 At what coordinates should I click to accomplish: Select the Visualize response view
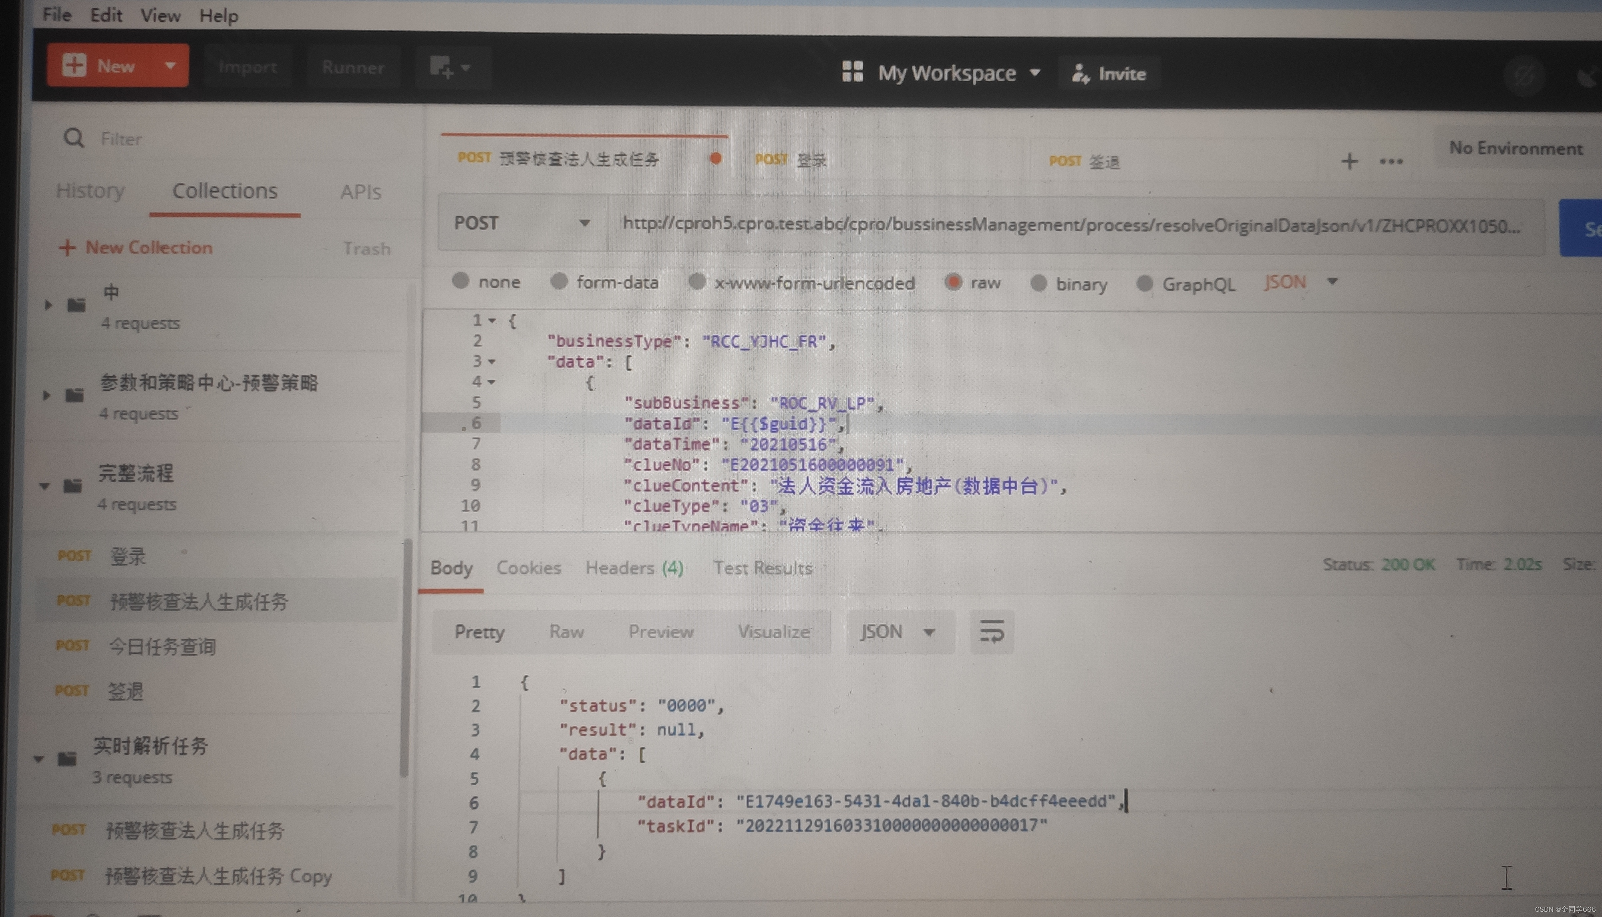click(x=774, y=632)
